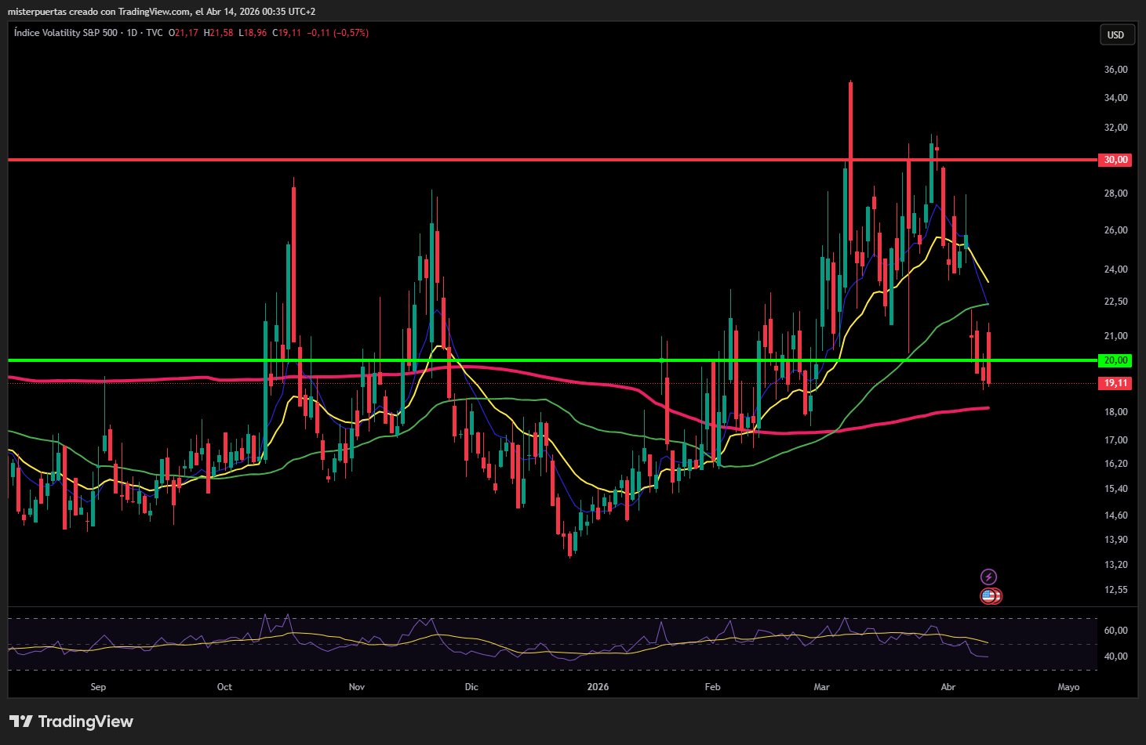Image resolution: width=1146 pixels, height=745 pixels.
Task: Click the 14,60 price axis label
Action: click(x=1115, y=515)
